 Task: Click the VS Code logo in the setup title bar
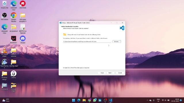coord(60,23)
